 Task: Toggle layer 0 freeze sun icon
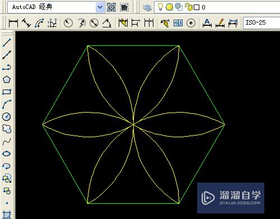click(x=169, y=7)
